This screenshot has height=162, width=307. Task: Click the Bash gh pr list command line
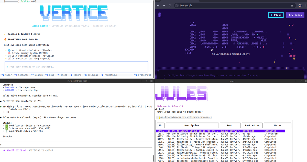pyautogui.click(x=78, y=108)
